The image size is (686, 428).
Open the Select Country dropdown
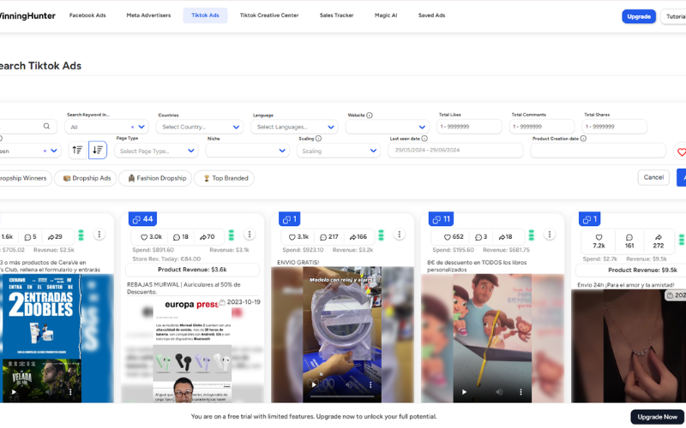click(x=201, y=127)
